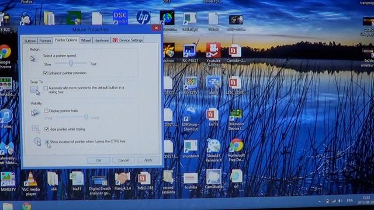The image size is (374, 210).
Task: Select the Pointer Options tab
Action: pos(66,40)
